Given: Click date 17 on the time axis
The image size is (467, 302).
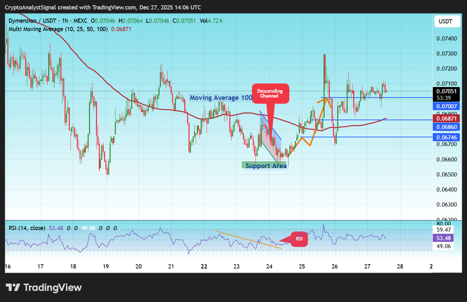Looking at the screenshot, I should click(40, 266).
